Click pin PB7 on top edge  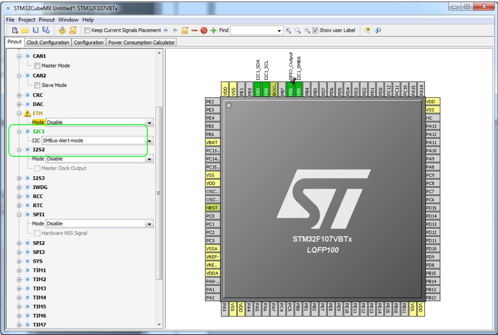click(x=282, y=89)
